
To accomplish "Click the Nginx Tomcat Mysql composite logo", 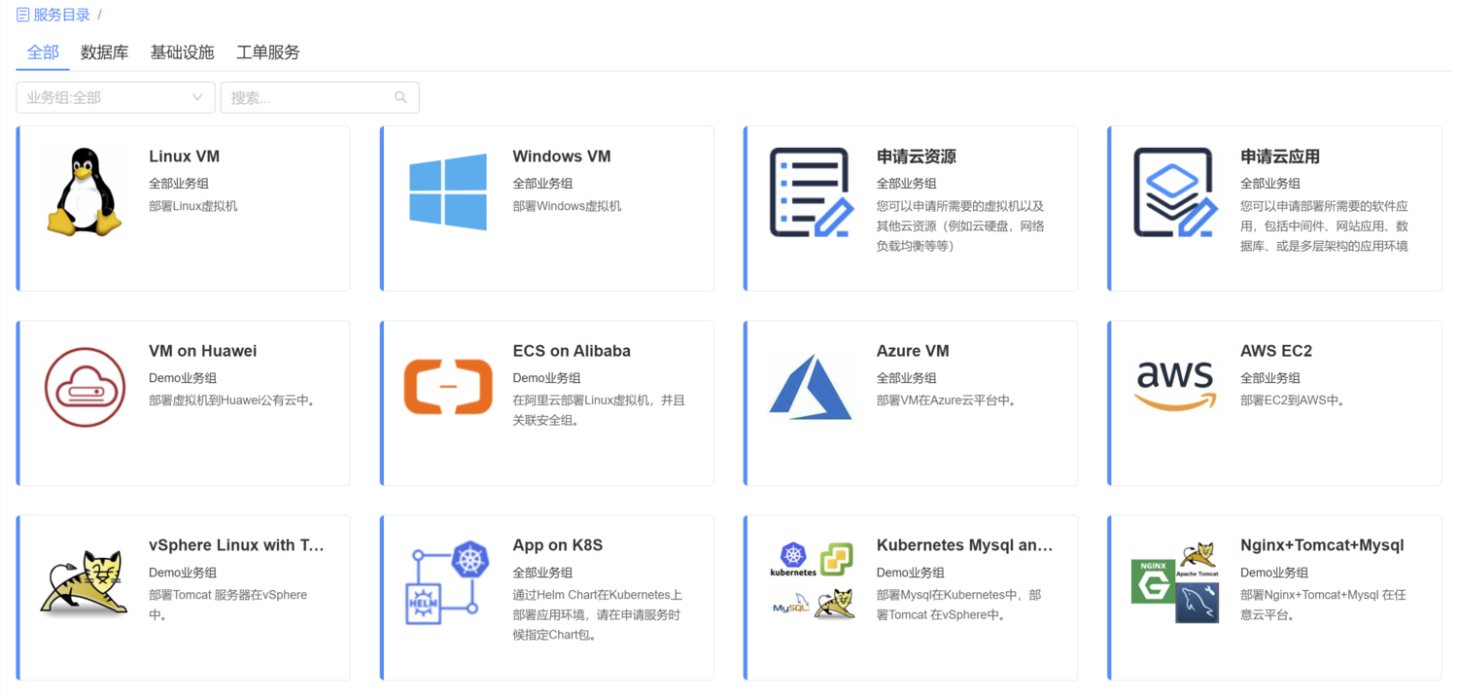I will pyautogui.click(x=1175, y=581).
